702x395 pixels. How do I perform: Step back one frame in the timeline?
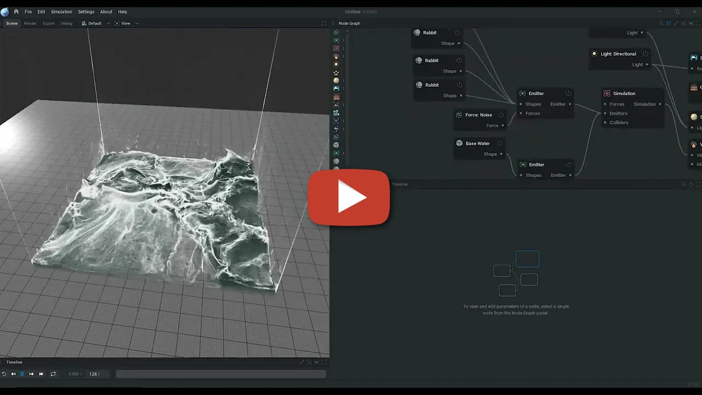click(x=13, y=374)
